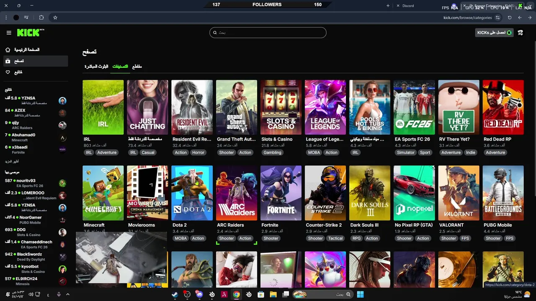Open kyootbot recommended channel
The image size is (536, 301).
(36, 269)
